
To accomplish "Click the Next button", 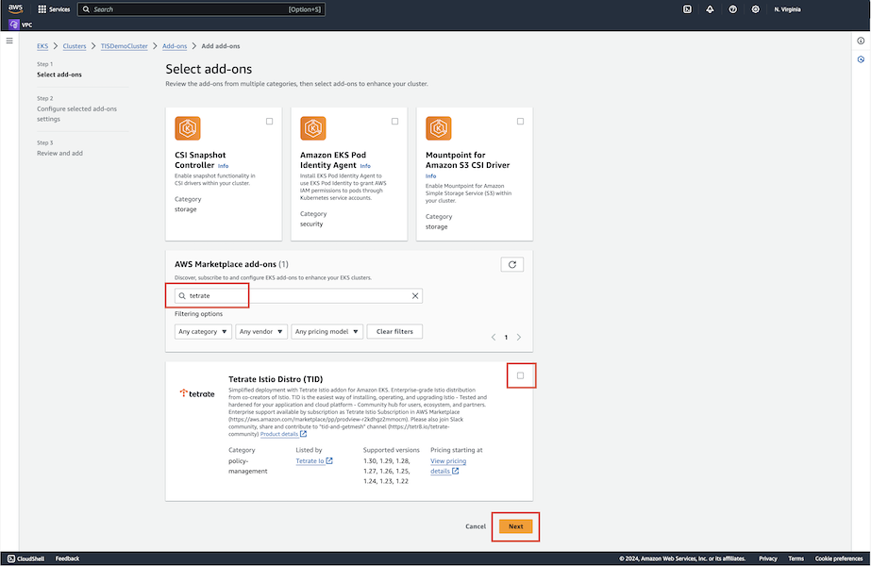I will point(515,526).
